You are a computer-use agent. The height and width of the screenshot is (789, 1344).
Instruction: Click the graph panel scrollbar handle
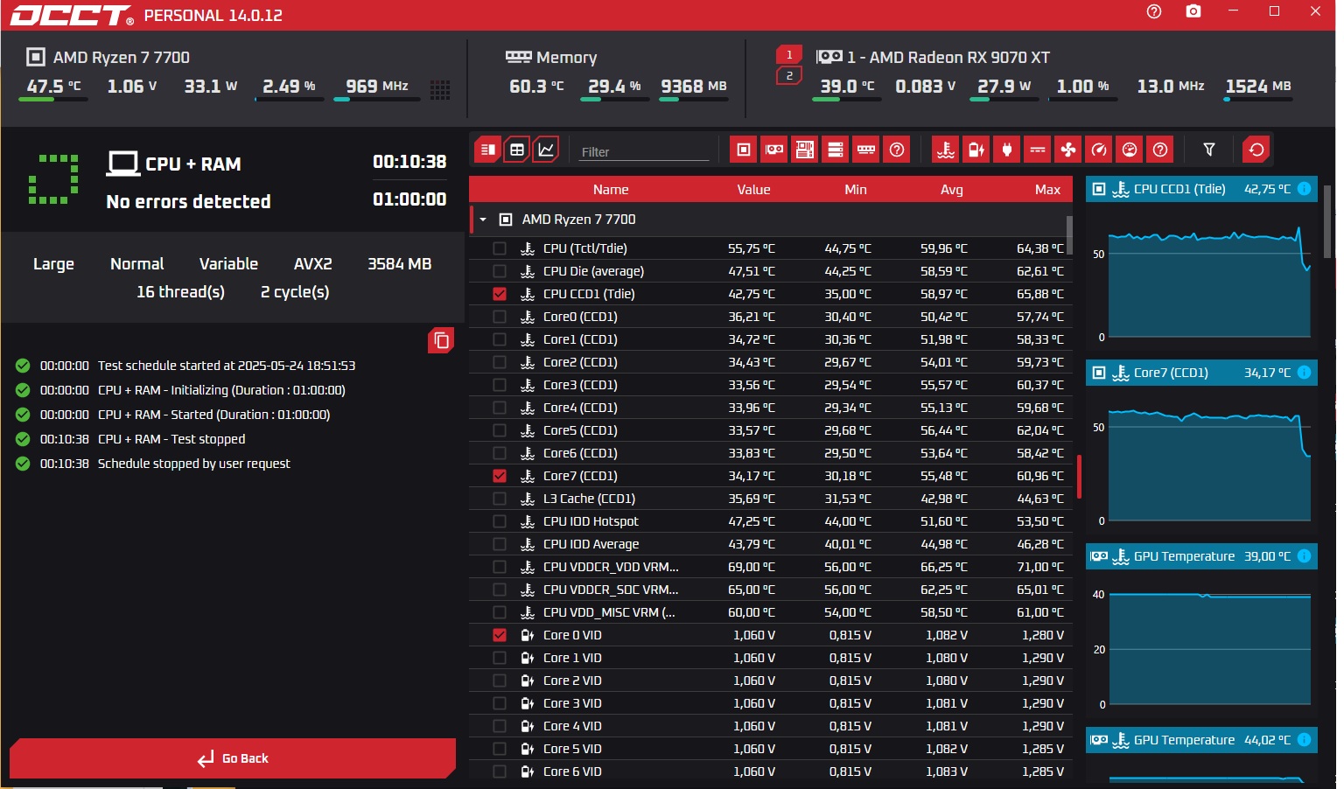point(1329,221)
